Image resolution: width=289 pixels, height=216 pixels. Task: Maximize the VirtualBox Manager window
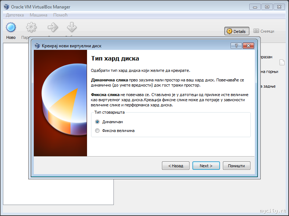(x=267, y=7)
